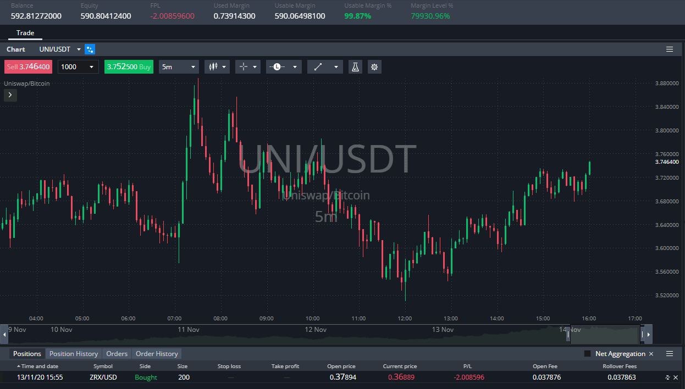
Task: Open the Order History tab
Action: (x=157, y=354)
